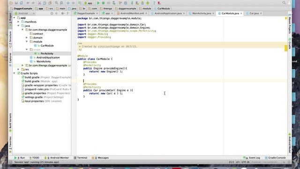Click the Attach debugger toolbar icon

click(x=114, y=3)
